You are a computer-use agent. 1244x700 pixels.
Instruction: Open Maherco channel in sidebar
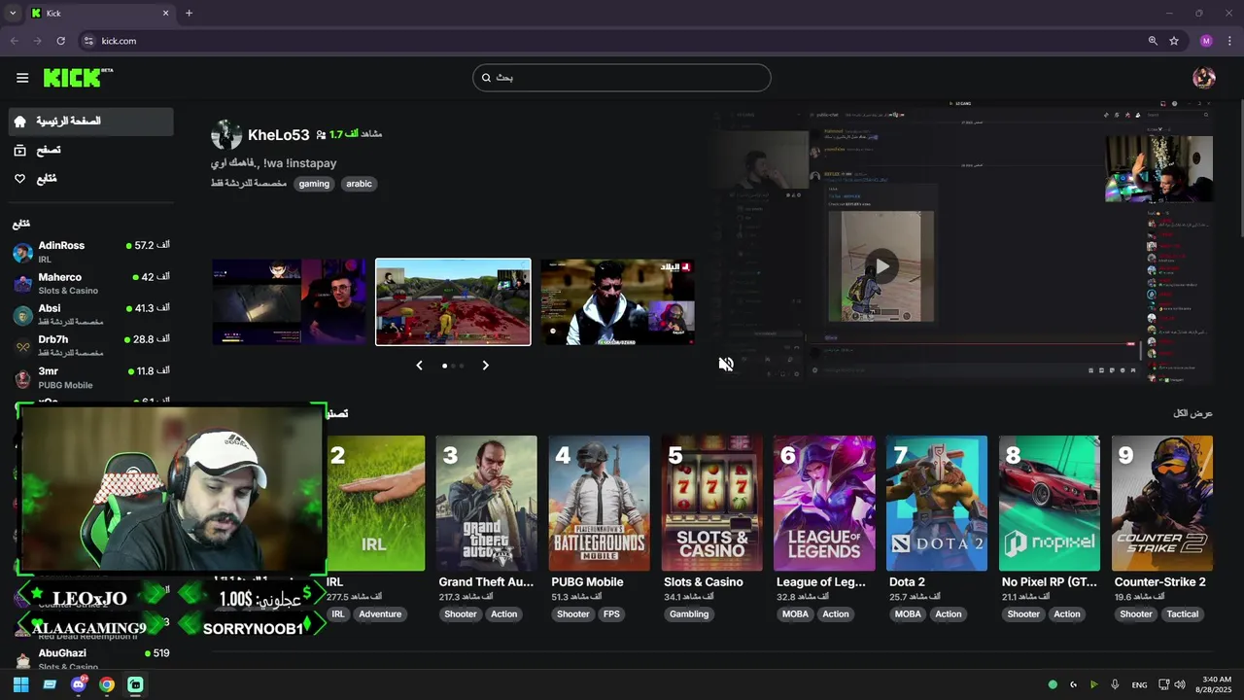tap(90, 283)
